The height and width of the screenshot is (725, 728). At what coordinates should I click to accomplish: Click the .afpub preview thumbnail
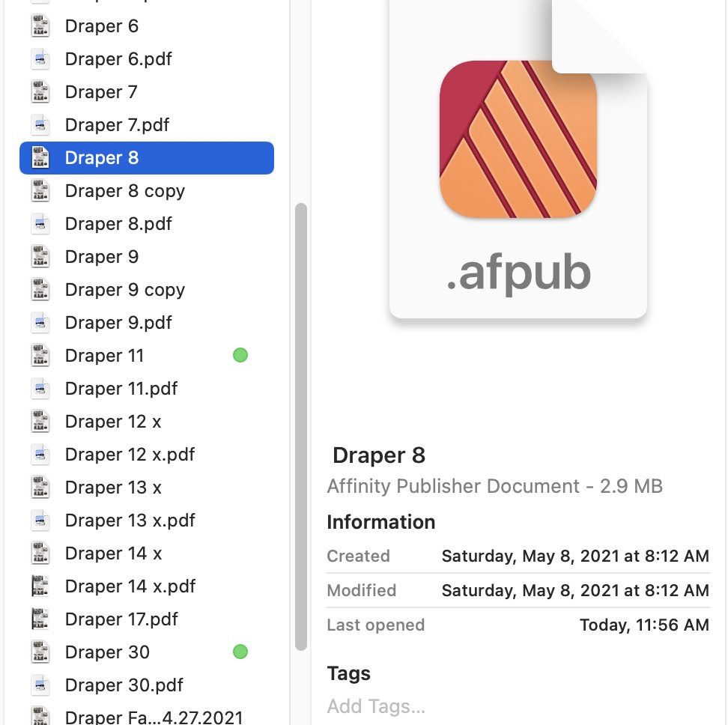click(518, 159)
